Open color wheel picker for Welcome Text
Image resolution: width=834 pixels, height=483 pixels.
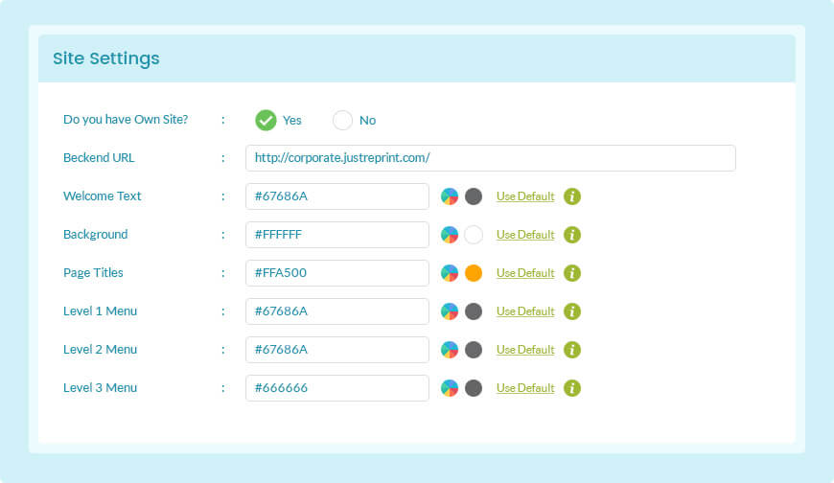click(450, 196)
